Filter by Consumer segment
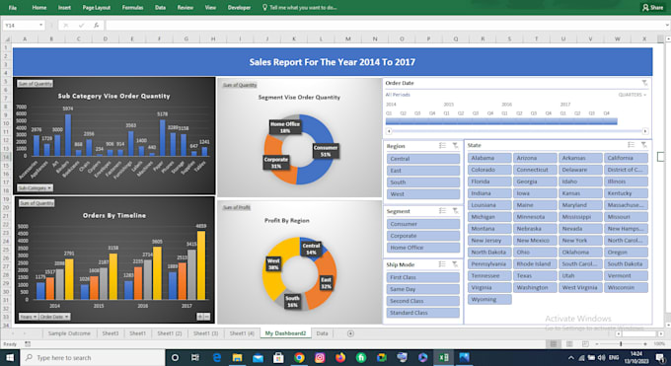Image resolution: width=671 pixels, height=366 pixels. tap(423, 224)
